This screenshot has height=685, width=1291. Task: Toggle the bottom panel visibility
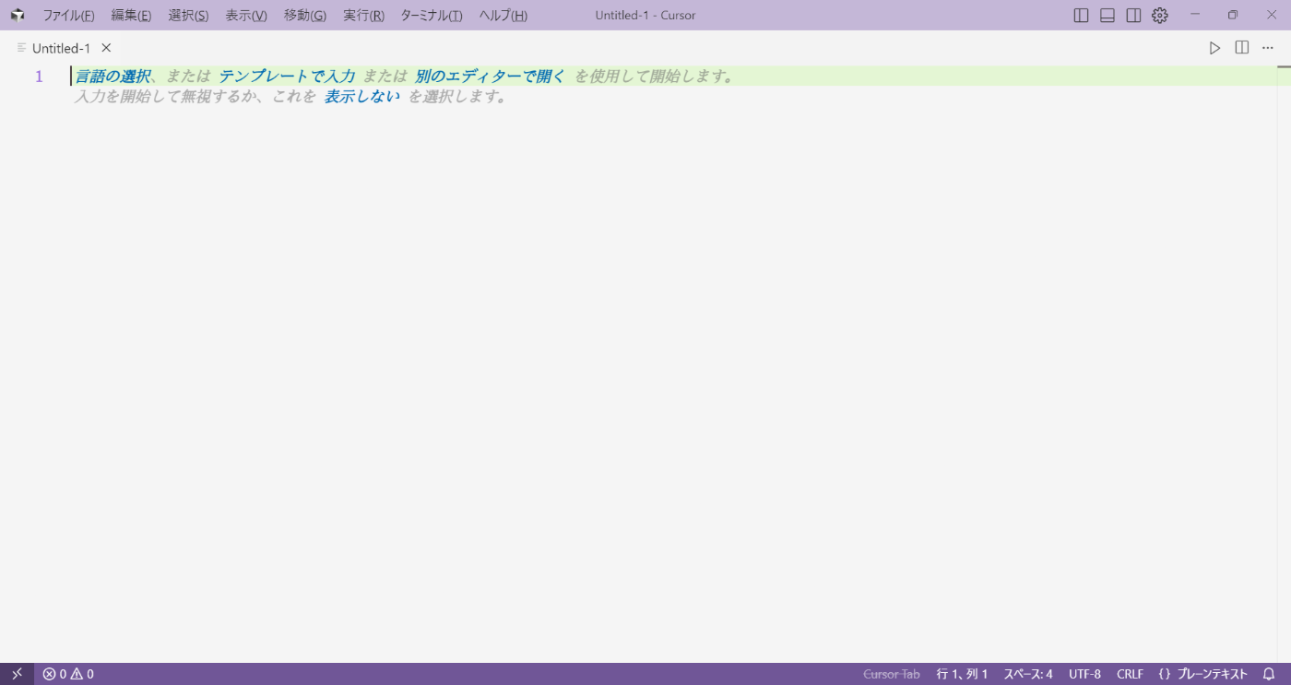click(x=1106, y=15)
